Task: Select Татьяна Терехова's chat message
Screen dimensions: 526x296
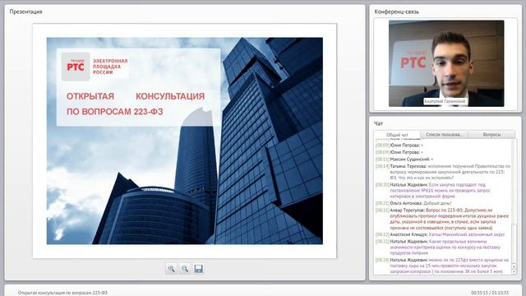Action: [x=443, y=172]
